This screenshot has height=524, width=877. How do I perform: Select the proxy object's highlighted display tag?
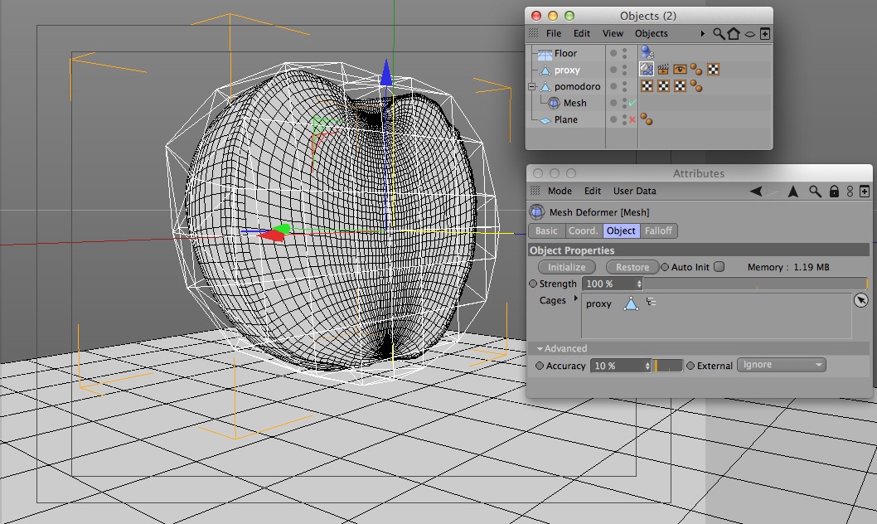(647, 70)
